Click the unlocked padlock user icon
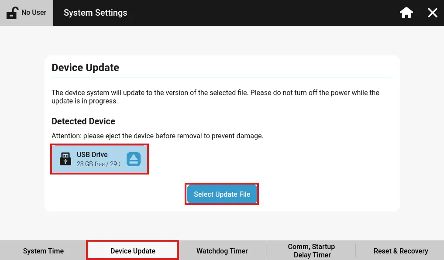The image size is (444, 260). pos(12,13)
